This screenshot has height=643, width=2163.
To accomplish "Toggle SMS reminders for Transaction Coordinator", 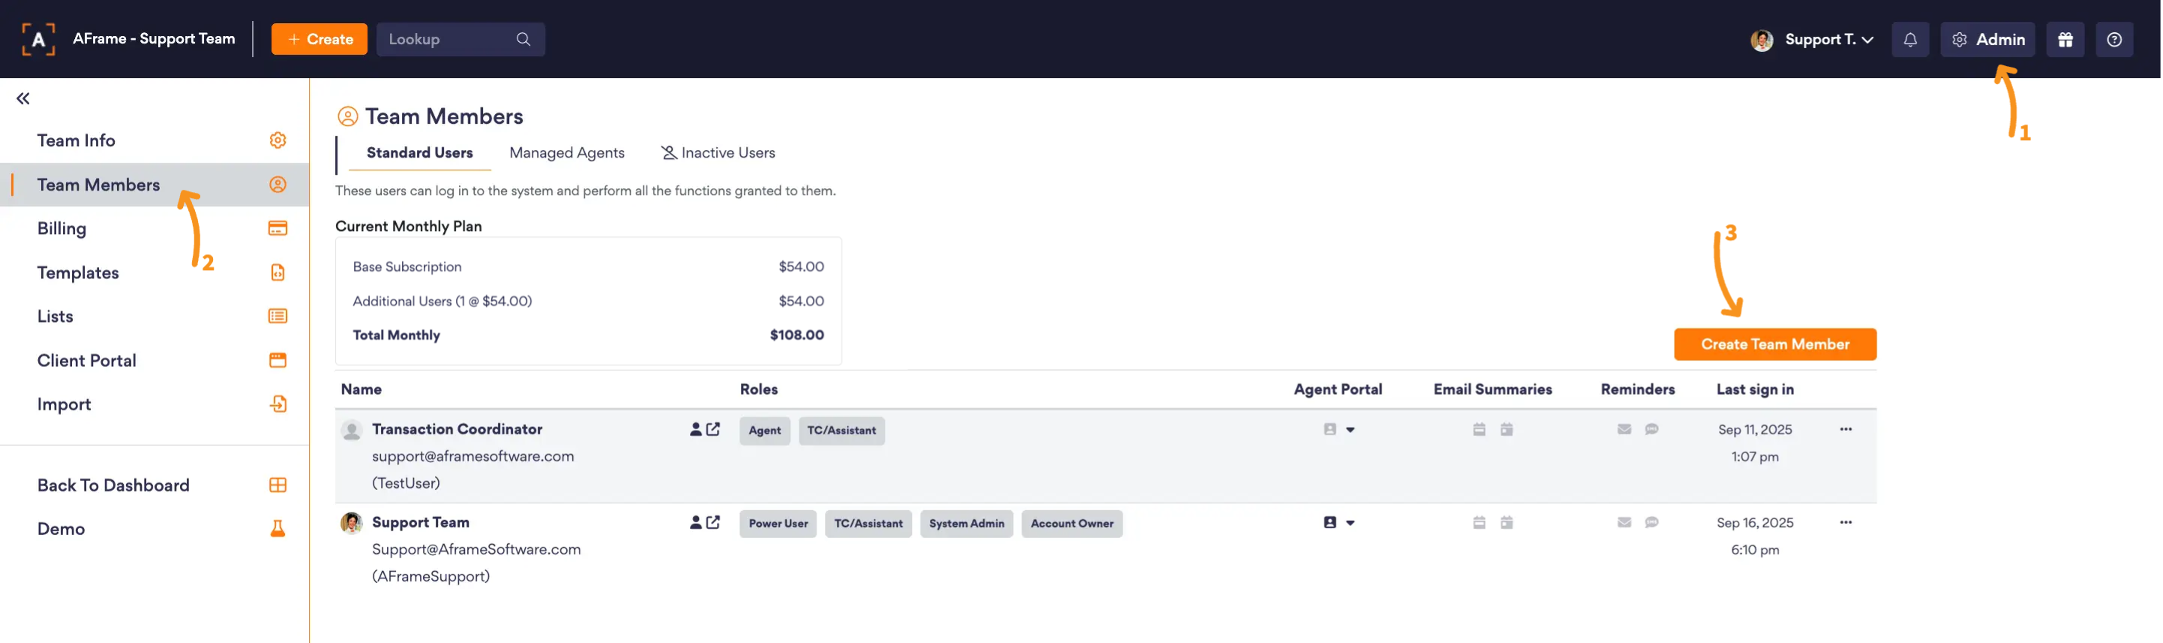I will (x=1651, y=429).
